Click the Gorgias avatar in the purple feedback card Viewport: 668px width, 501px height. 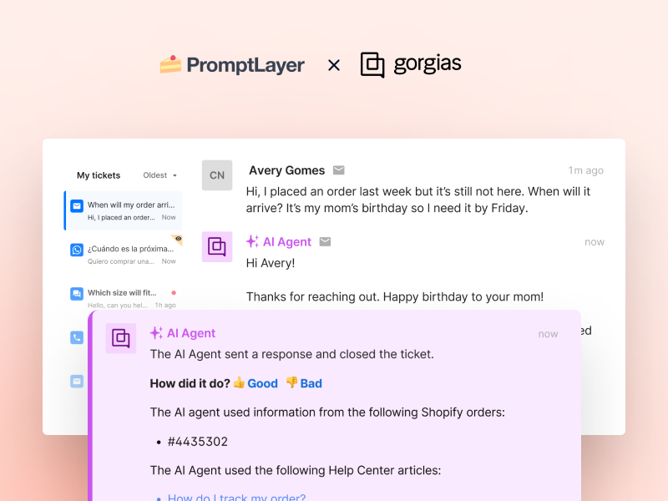121,338
